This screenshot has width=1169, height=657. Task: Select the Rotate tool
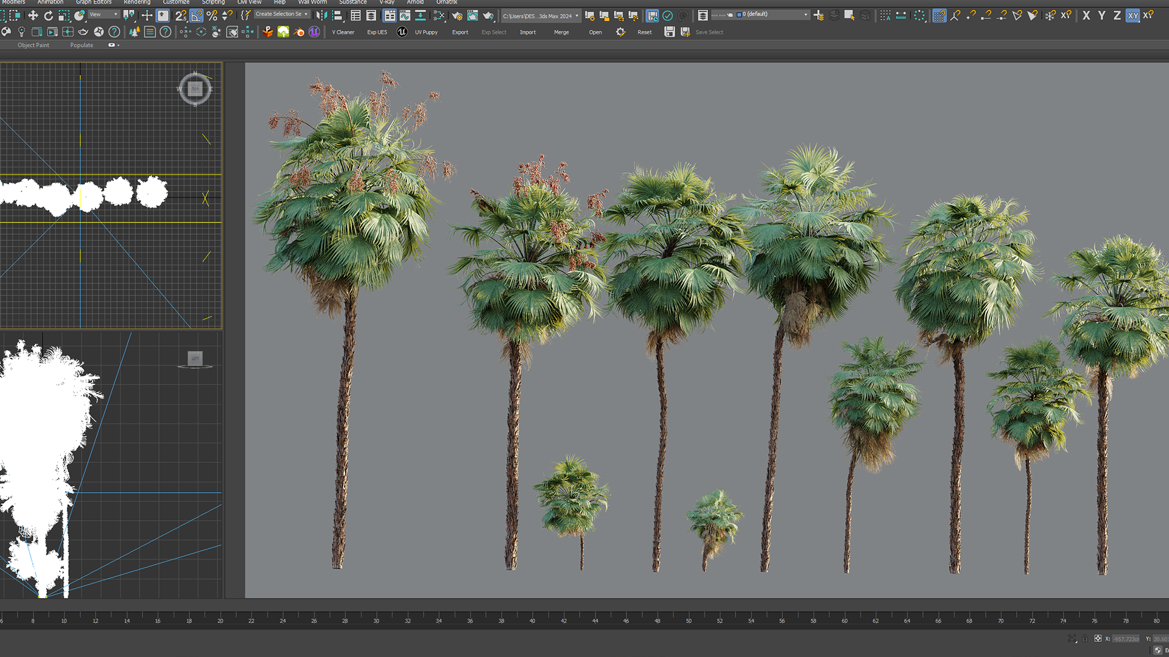tap(48, 15)
